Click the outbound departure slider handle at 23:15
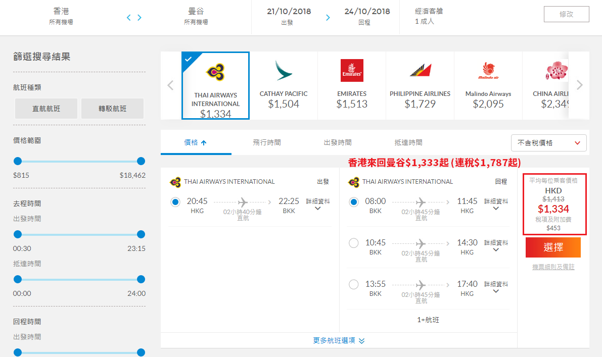 (141, 234)
